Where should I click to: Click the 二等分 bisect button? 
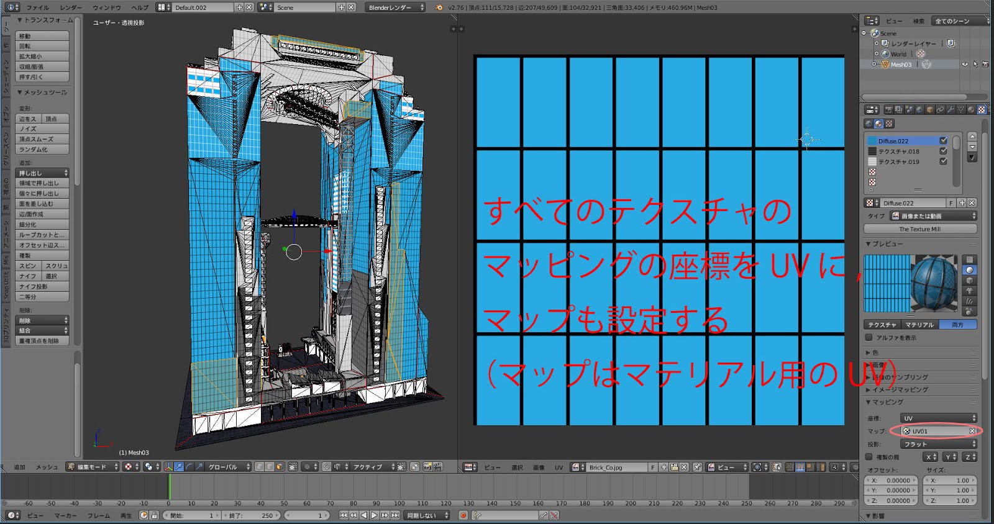(42, 297)
